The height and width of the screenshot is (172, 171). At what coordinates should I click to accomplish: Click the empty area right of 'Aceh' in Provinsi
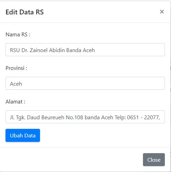coord(93,83)
